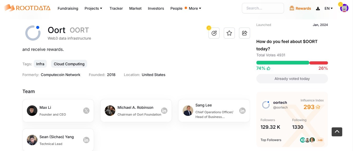Open the Investors menu item
Viewport: 353px width, 151px height.
pyautogui.click(x=156, y=8)
